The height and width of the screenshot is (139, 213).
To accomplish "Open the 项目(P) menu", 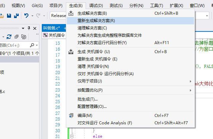I will [x=56, y=6].
